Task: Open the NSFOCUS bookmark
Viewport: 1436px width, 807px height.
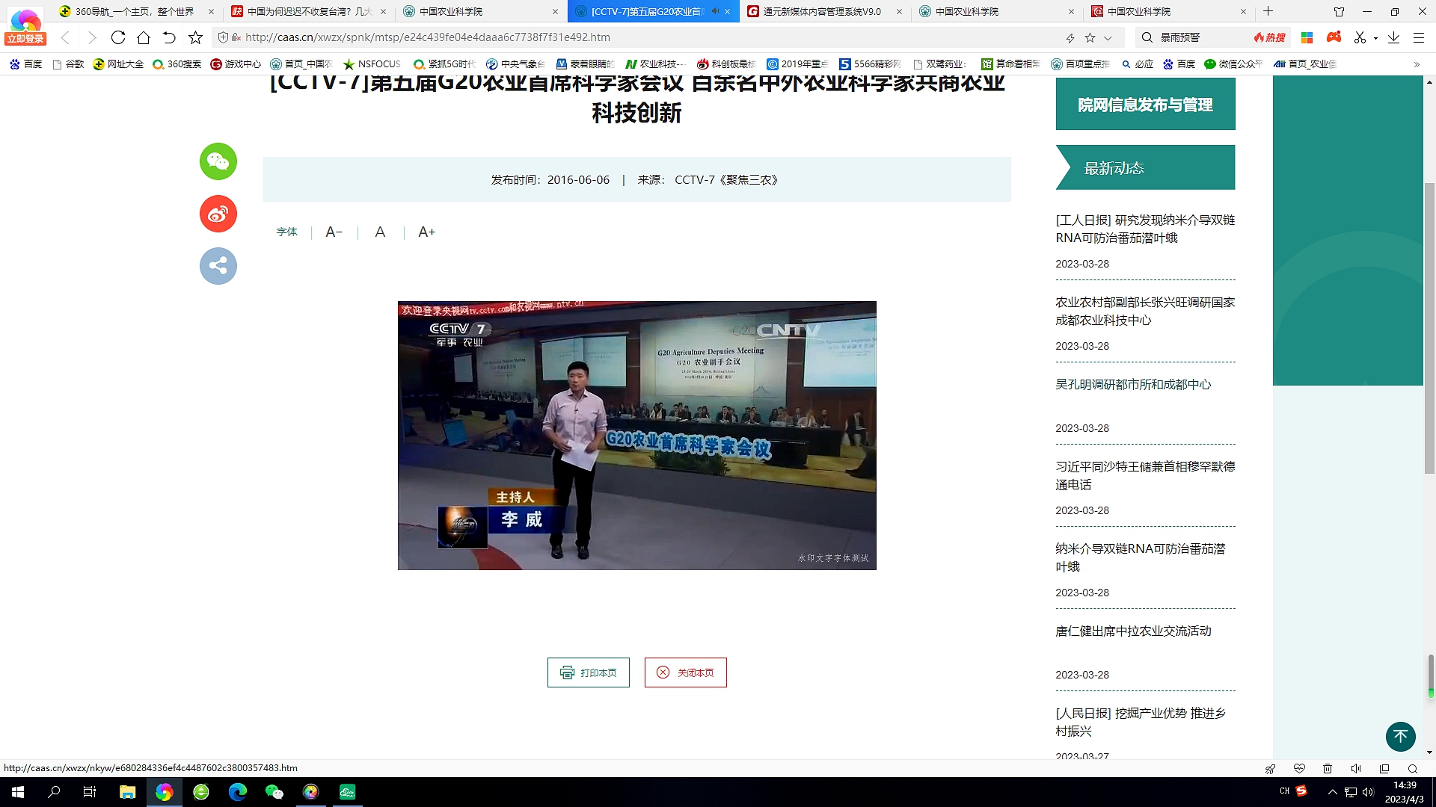Action: [x=372, y=64]
